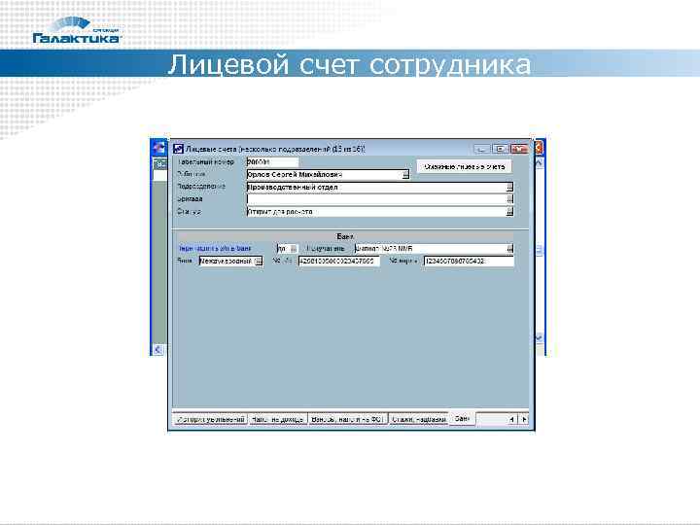Open the employee name lookup for Орлов Сергей Михайлович
Screen dimensions: 700x525
405,175
